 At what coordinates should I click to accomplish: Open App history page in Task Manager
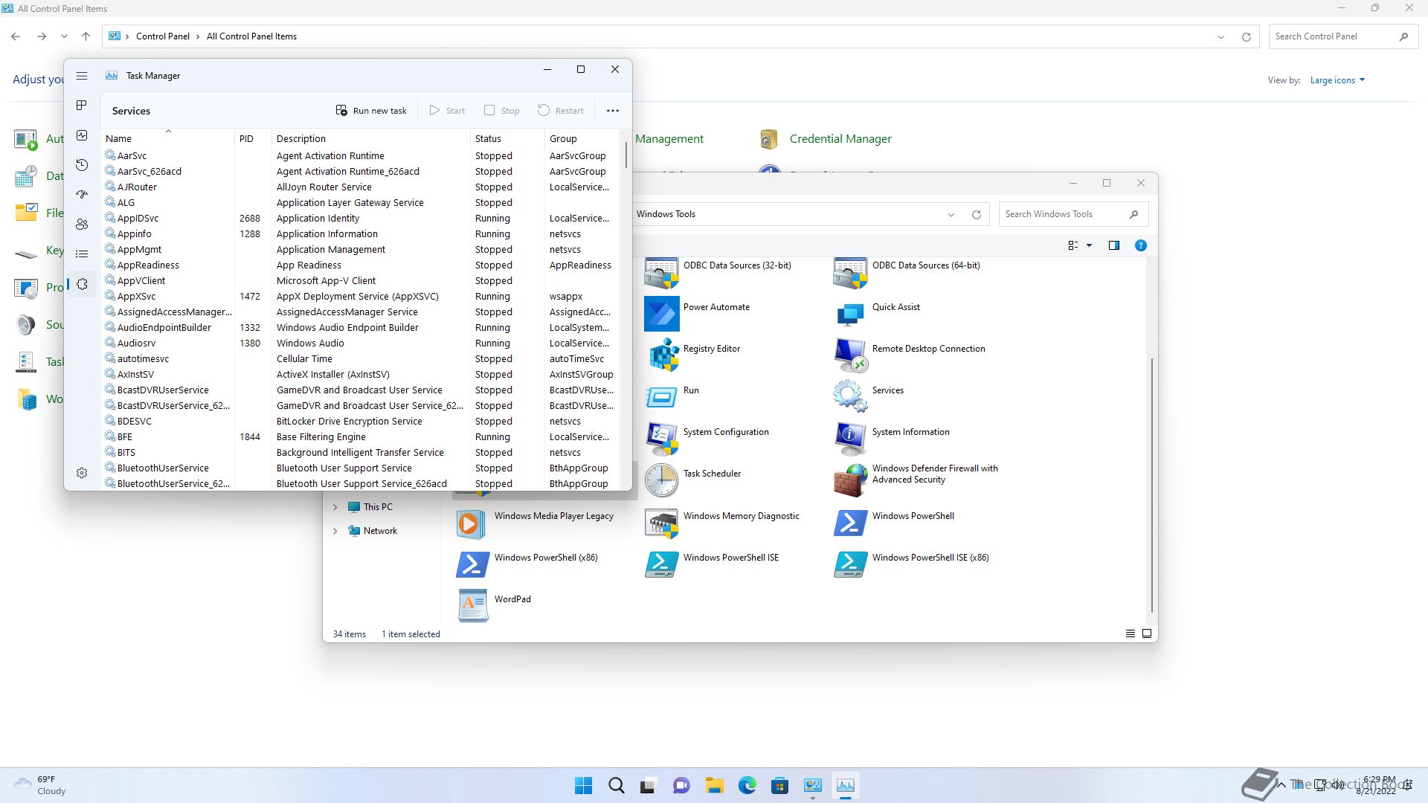(x=82, y=165)
